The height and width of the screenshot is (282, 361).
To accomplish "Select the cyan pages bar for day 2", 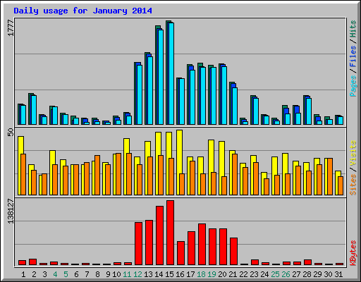I will tap(34, 110).
